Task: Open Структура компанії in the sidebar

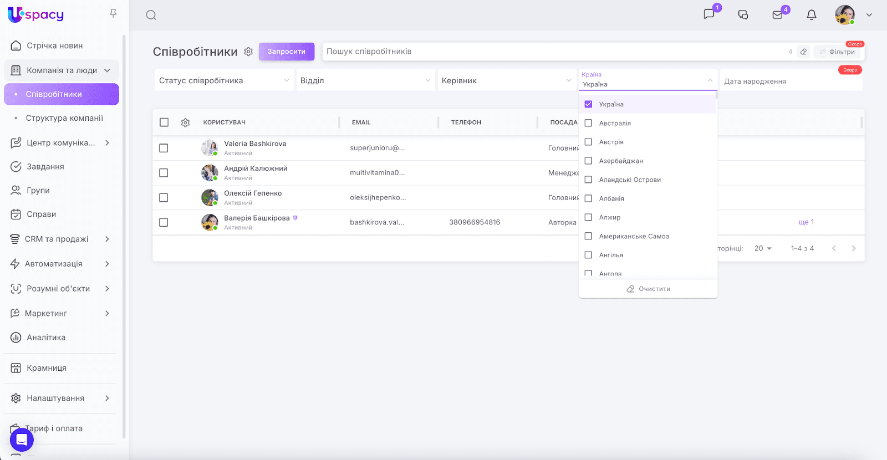Action: coord(64,118)
